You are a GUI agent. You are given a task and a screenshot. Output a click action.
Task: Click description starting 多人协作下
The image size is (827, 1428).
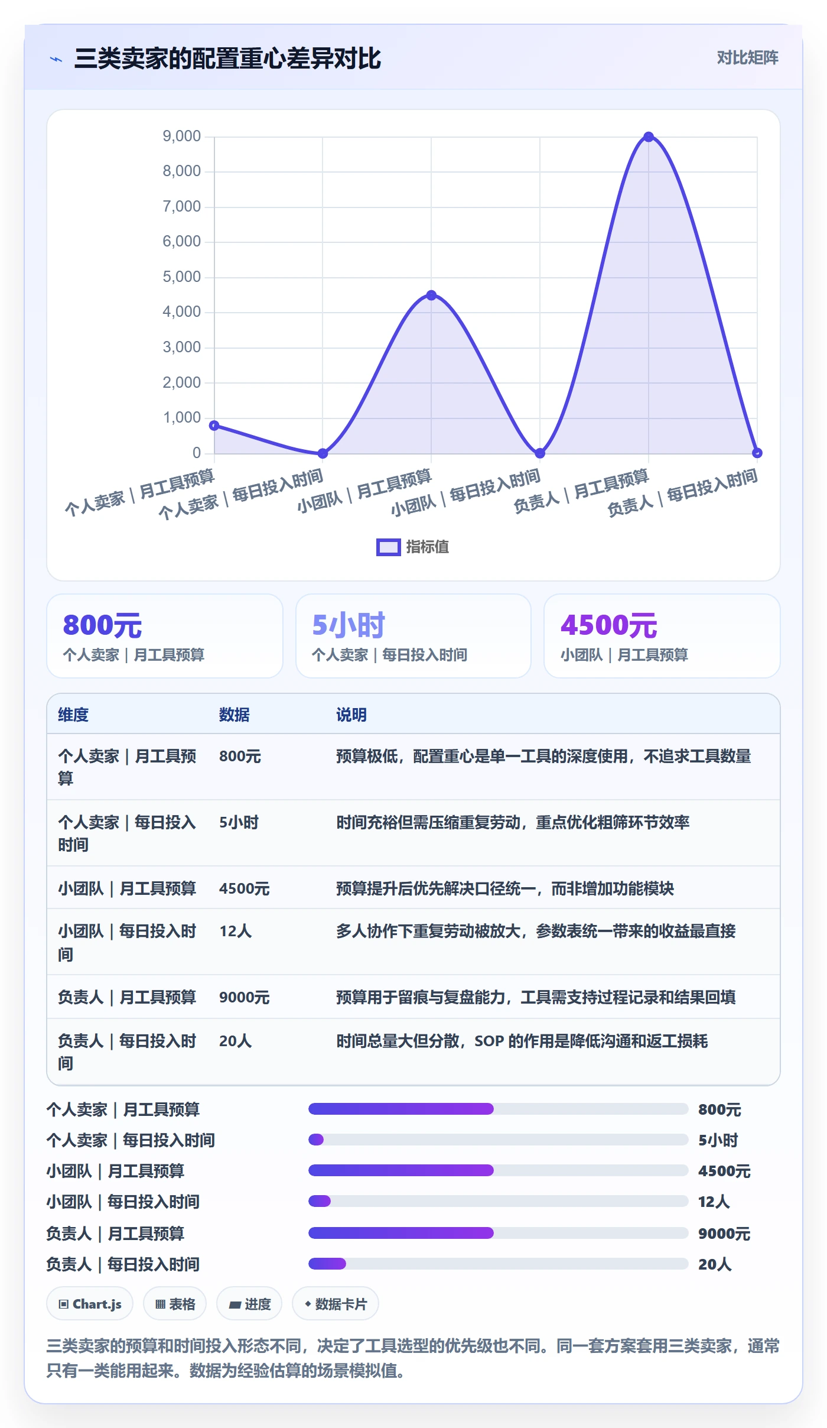click(536, 931)
